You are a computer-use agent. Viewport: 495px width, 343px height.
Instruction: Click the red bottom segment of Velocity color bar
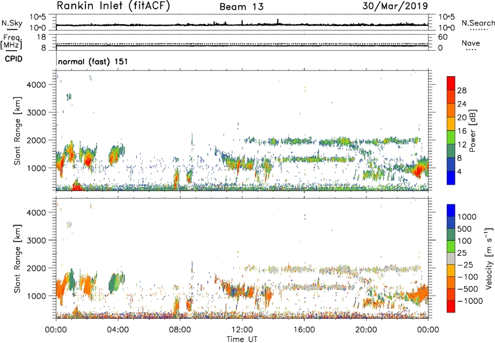451,306
